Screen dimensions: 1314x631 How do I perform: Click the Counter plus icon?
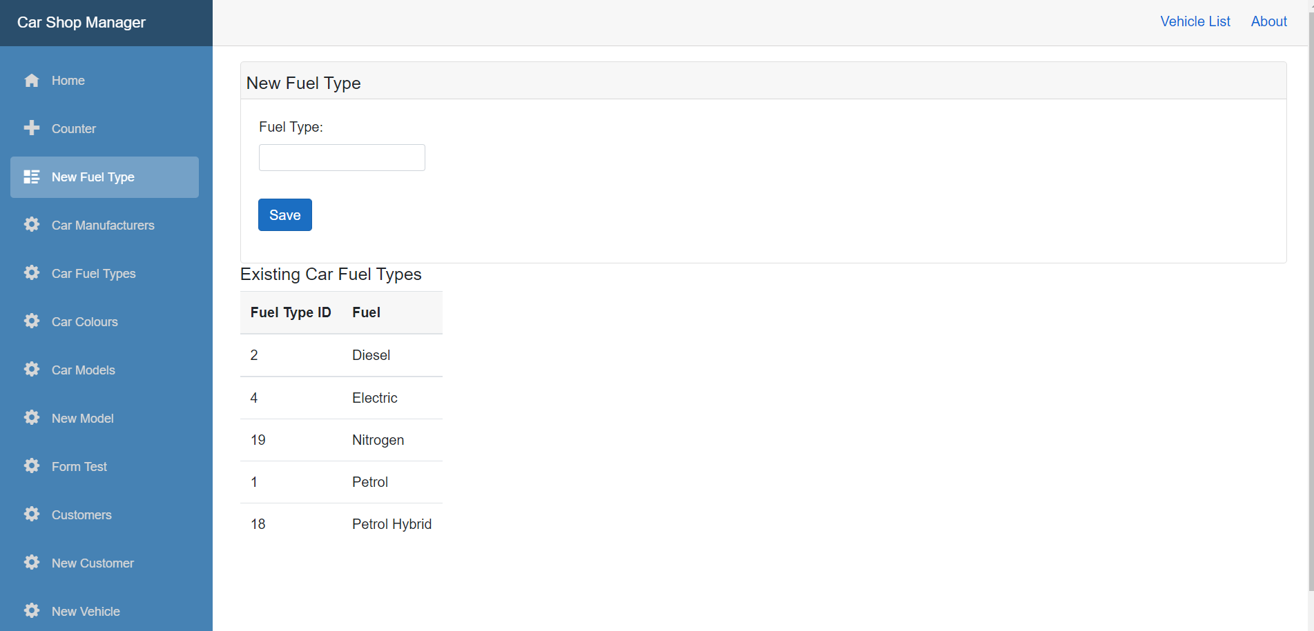point(32,128)
